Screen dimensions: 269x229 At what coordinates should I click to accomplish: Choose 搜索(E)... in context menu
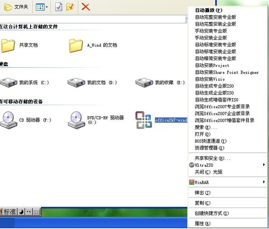[x=227, y=128]
